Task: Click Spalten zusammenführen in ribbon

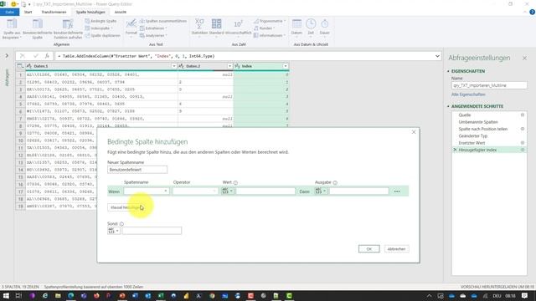Action: (x=163, y=21)
